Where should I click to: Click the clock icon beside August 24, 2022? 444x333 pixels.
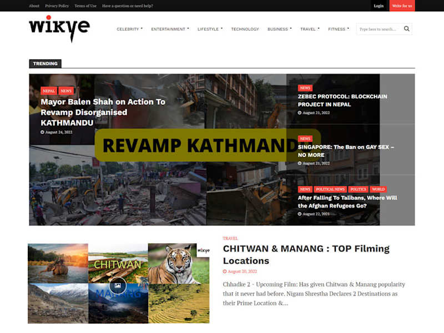pos(42,132)
